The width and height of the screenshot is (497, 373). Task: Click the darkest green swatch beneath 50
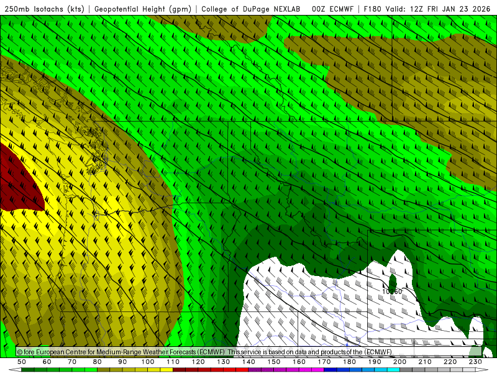[28, 370]
